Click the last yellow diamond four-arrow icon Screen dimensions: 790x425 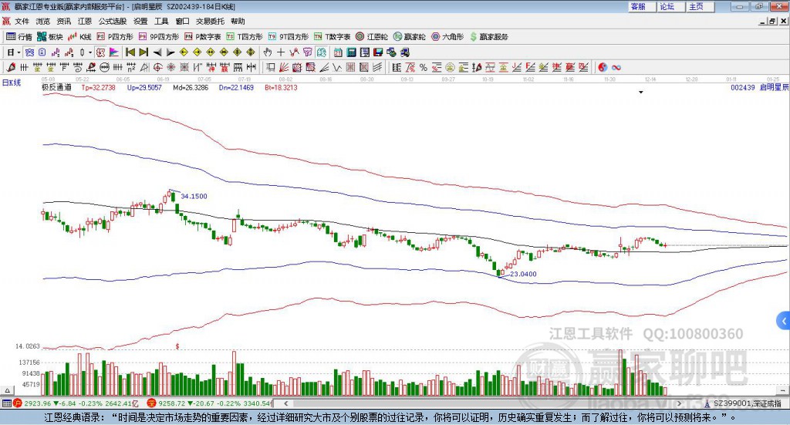tap(251, 52)
